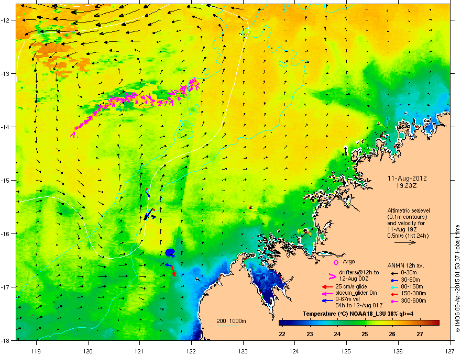The height and width of the screenshot is (356, 461).
Task: Click the dark blue end of the temperature colorbar
Action: tap(282, 323)
